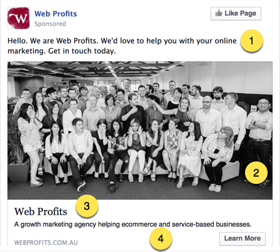Click the Learn More button
This screenshot has width=280, height=252.
pyautogui.click(x=242, y=238)
